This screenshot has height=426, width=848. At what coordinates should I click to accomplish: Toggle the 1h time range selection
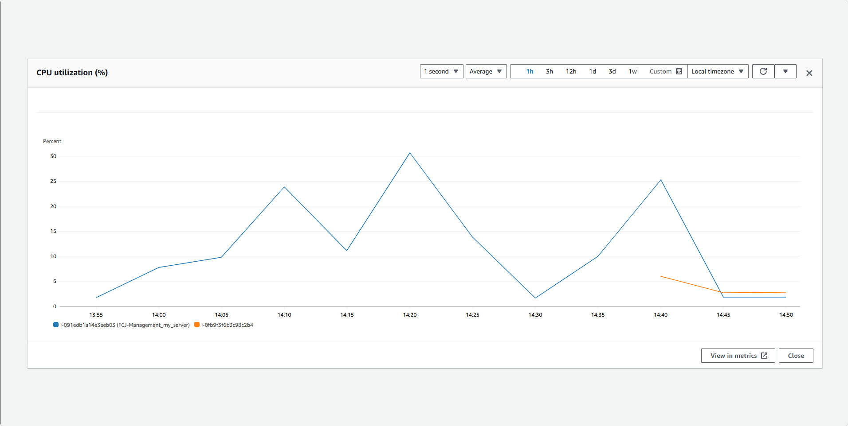point(530,71)
